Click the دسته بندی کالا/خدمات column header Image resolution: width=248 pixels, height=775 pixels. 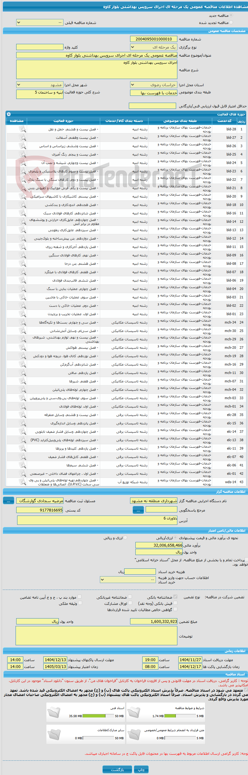[x=124, y=121]
